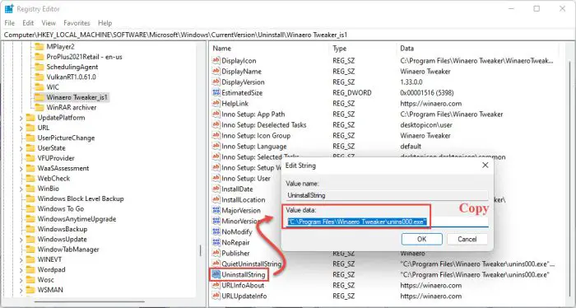
Task: Click the registry path address bar
Action: [288, 35]
